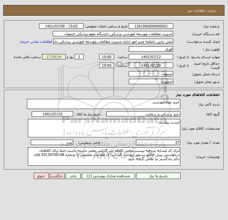Click the 'ایجاد کننده درخواست:' label
The image size is (228, 220).
[203, 42]
